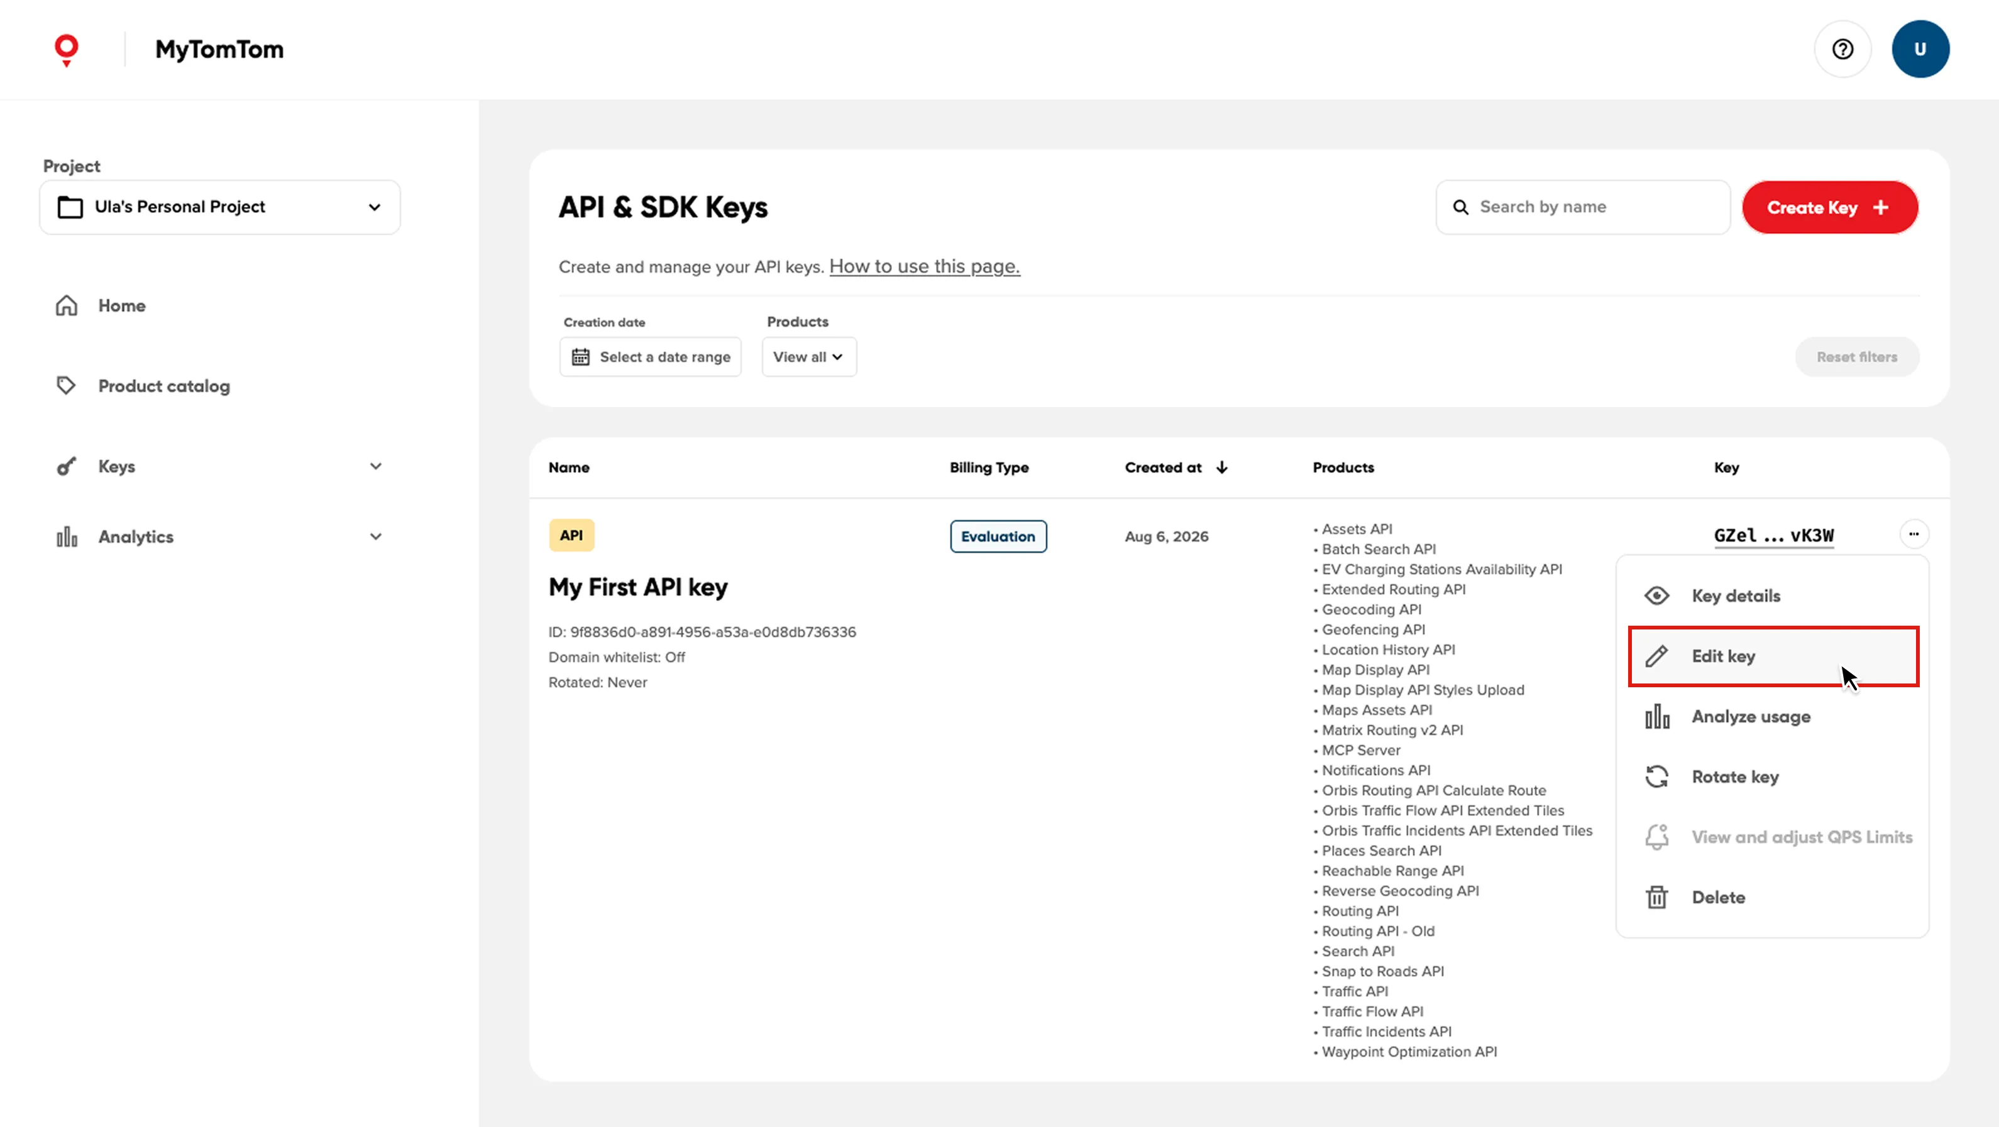The height and width of the screenshot is (1127, 1999).
Task: Open the Select a date range picker
Action: [x=650, y=357]
